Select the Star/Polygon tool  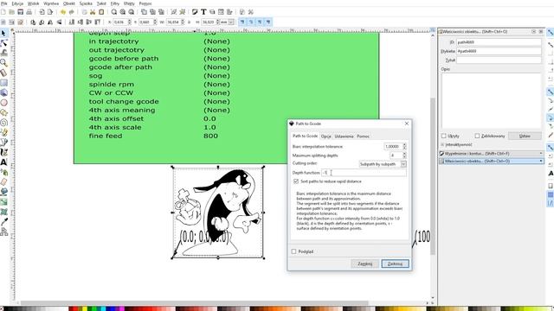(3, 112)
